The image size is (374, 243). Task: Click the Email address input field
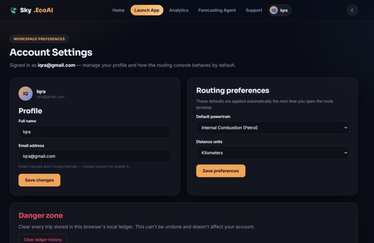pyautogui.click(x=95, y=156)
